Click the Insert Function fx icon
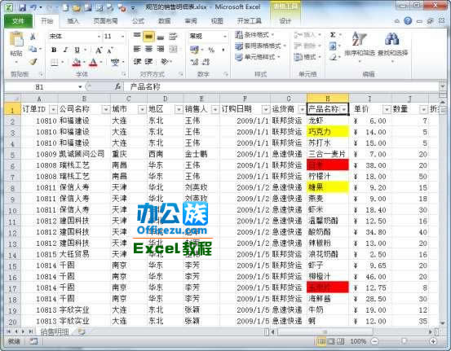This screenshot has width=451, height=351. point(117,86)
